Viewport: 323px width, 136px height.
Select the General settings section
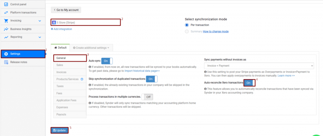70,58
